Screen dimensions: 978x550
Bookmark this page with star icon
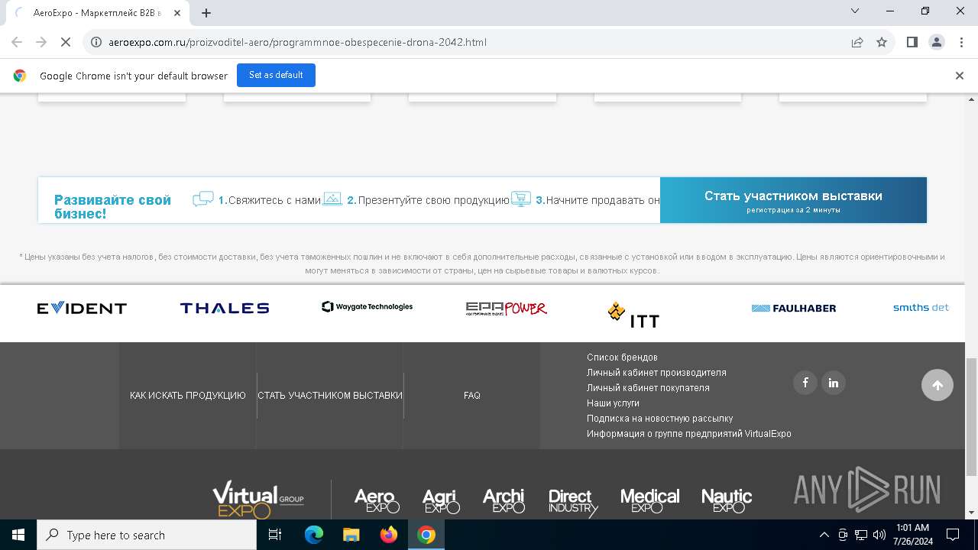pyautogui.click(x=882, y=42)
